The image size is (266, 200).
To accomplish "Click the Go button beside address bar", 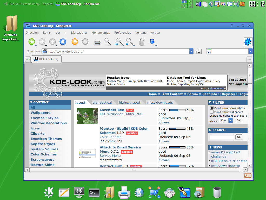I will tap(199, 51).
